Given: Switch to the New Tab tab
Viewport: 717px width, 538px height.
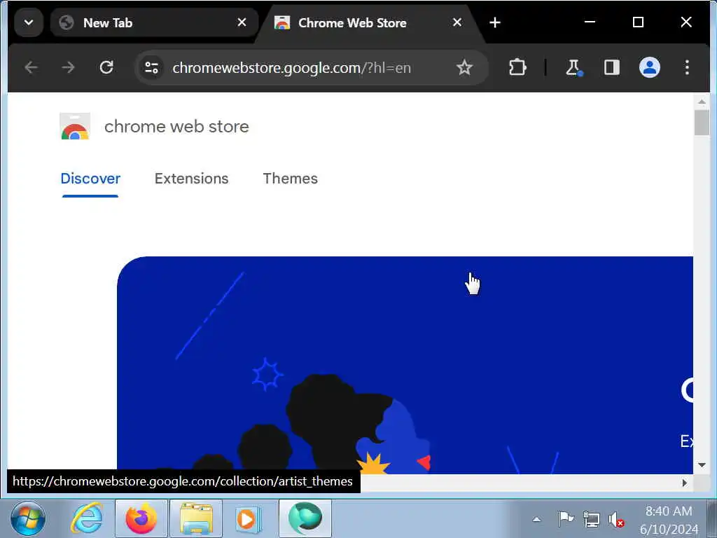Looking at the screenshot, I should (154, 22).
